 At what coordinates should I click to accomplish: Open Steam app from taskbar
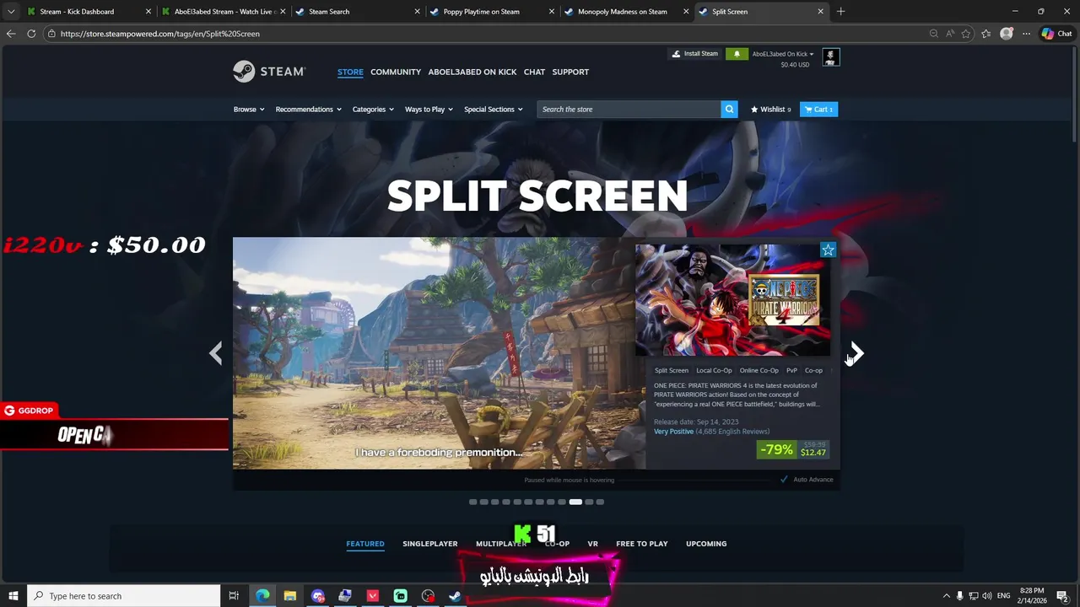click(x=455, y=596)
